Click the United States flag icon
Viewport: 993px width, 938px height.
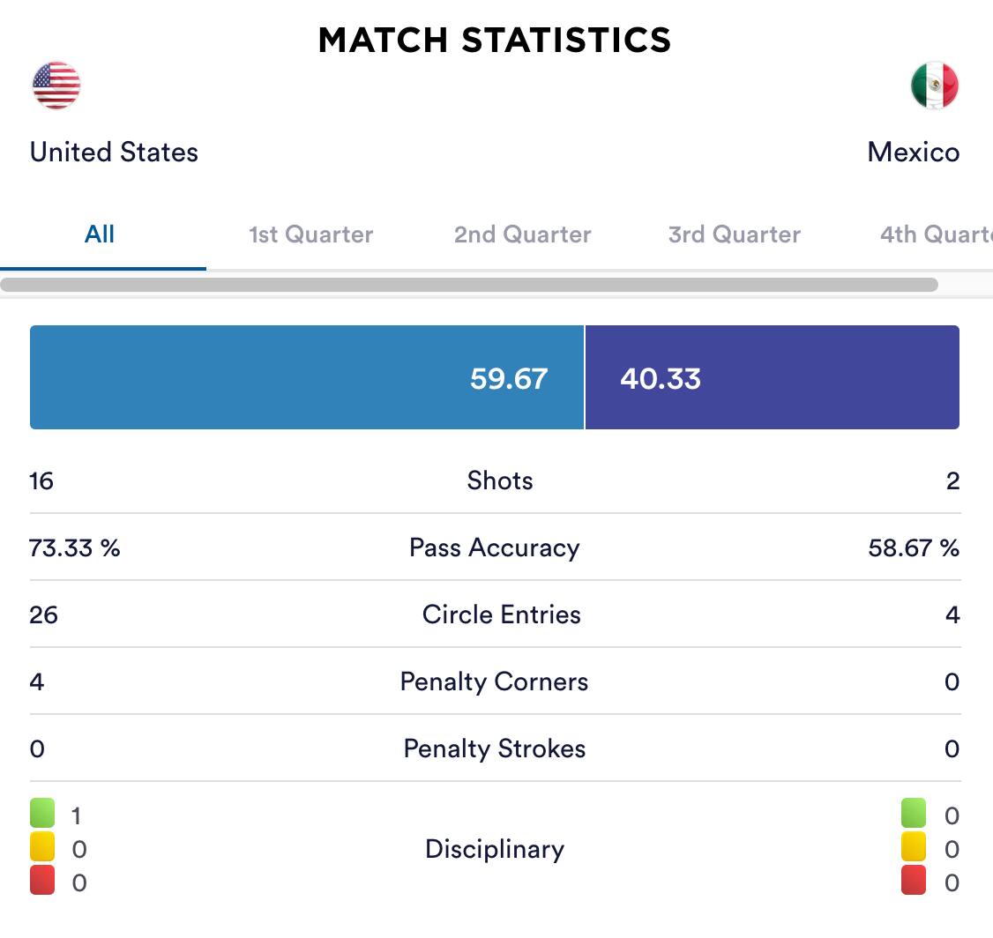pos(56,86)
